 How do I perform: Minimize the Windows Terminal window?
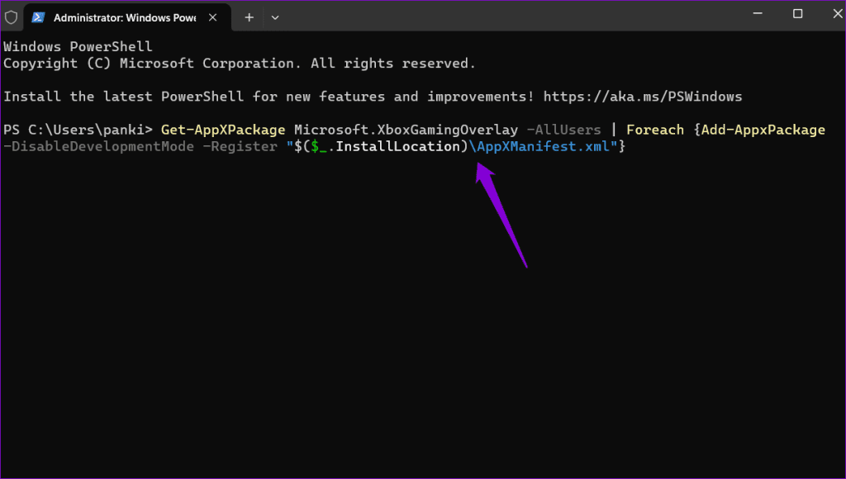pos(761,14)
